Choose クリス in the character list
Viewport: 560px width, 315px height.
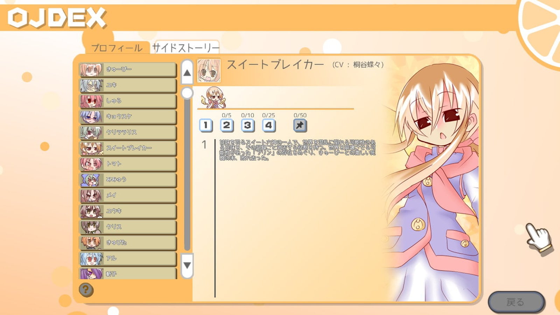tap(128, 227)
